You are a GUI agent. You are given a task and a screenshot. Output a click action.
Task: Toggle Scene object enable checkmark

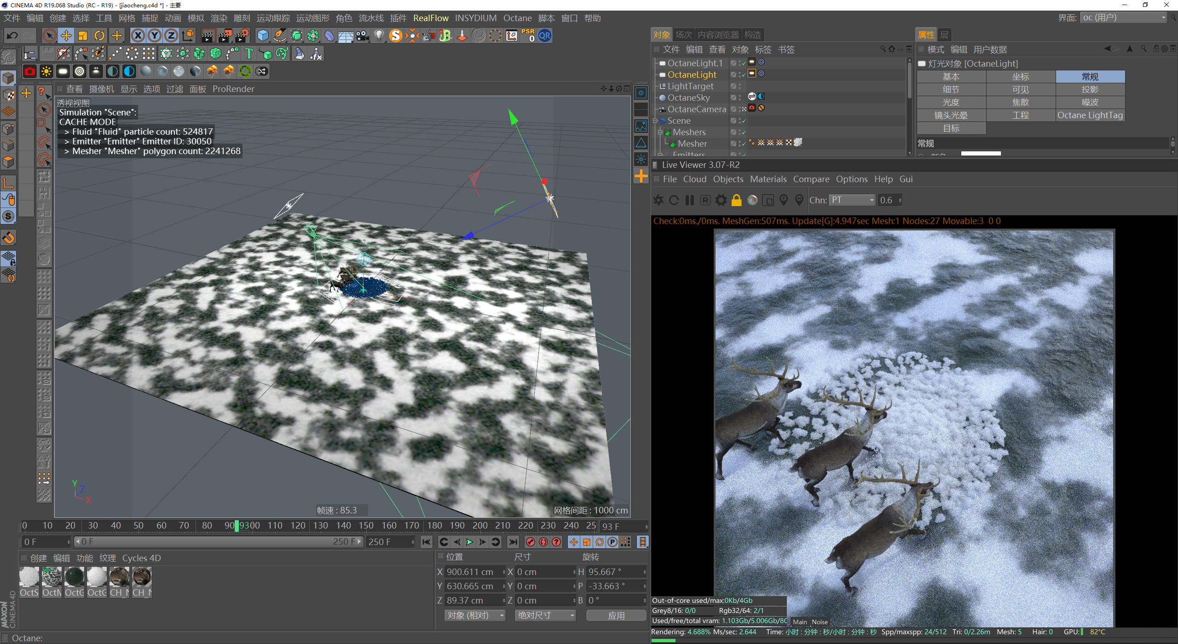pyautogui.click(x=744, y=121)
